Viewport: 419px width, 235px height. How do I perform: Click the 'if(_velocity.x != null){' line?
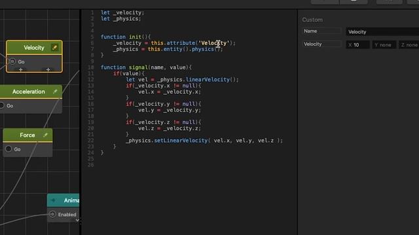164,86
